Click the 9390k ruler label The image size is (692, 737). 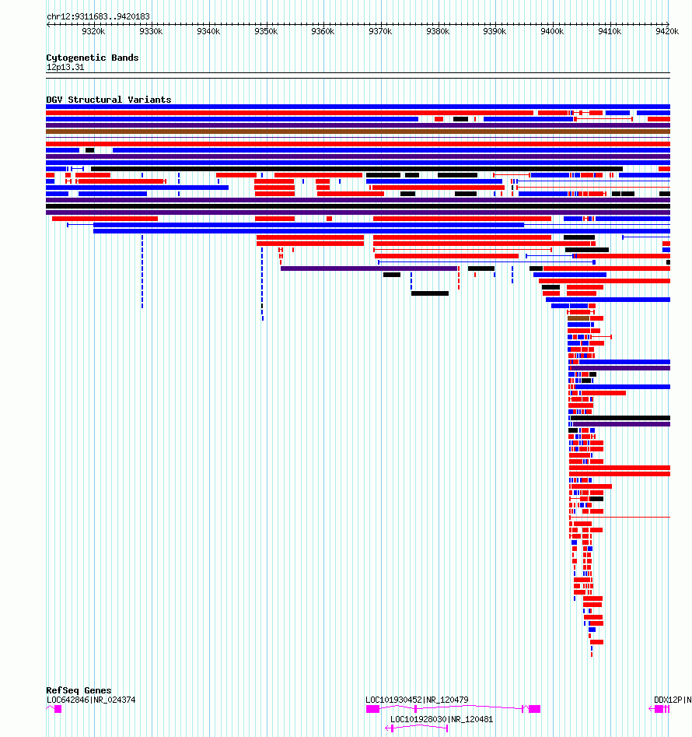(x=495, y=31)
